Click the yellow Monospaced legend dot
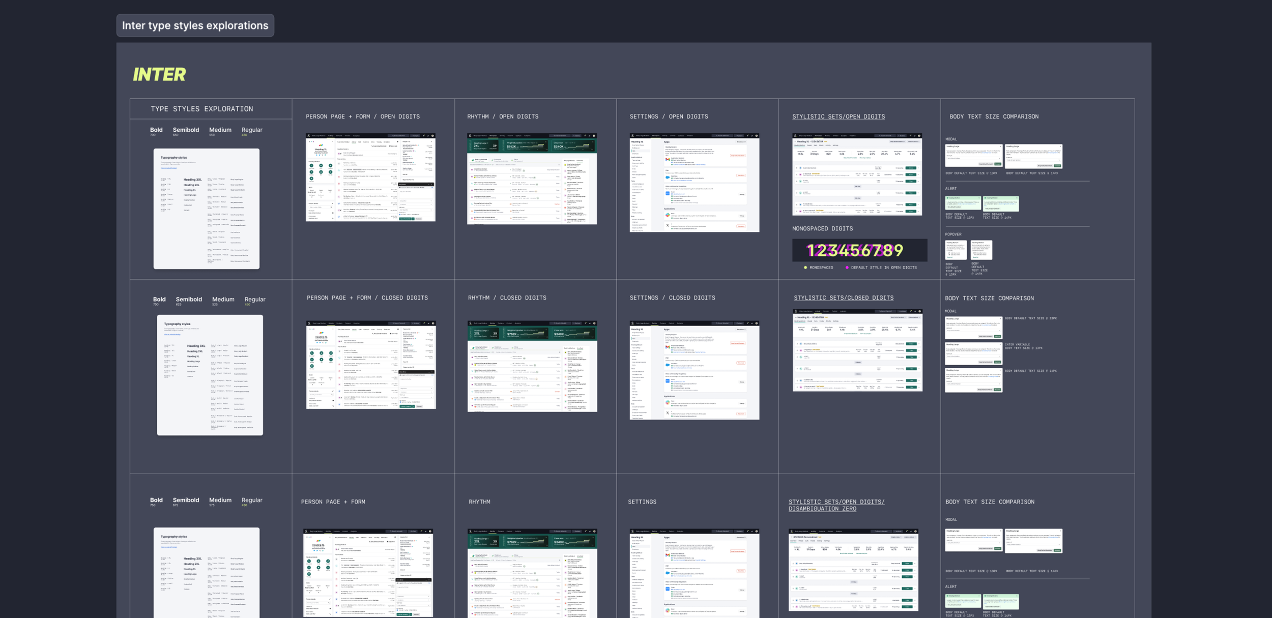Image resolution: width=1272 pixels, height=618 pixels. point(805,268)
